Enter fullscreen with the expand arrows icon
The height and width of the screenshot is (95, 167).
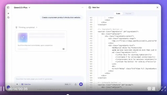[164, 89]
